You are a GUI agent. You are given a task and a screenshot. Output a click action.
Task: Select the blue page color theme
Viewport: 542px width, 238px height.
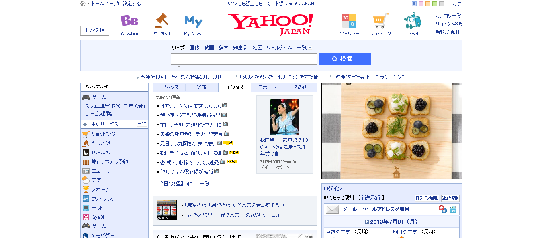[414, 4]
